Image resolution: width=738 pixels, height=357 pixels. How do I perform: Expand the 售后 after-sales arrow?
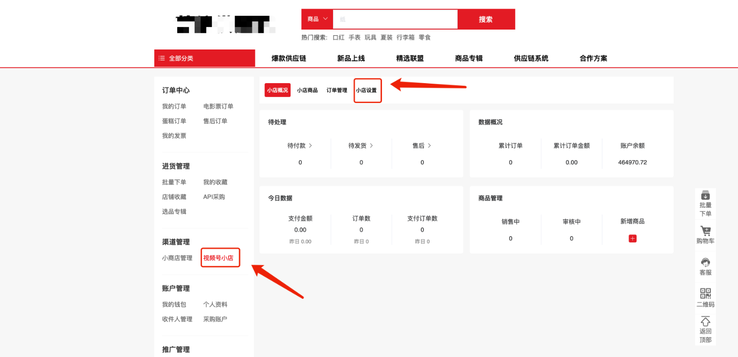pos(430,145)
